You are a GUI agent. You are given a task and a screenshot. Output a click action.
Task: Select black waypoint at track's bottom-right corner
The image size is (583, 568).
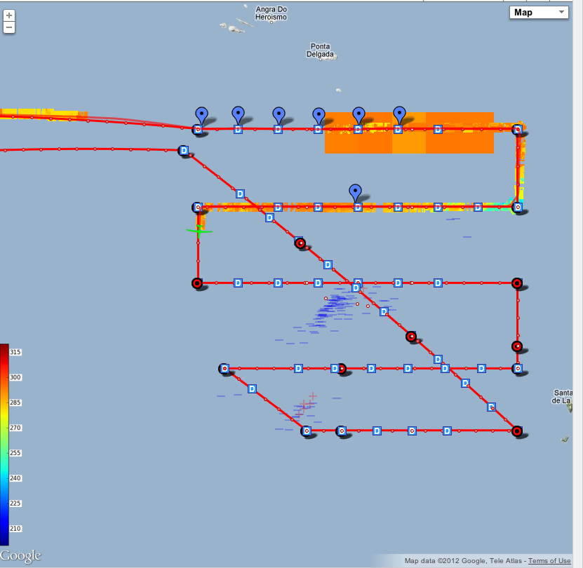coord(517,431)
